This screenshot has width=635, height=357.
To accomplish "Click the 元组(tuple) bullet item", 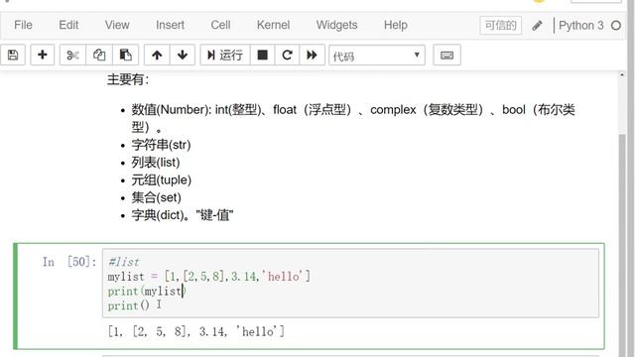I will 161,180.
